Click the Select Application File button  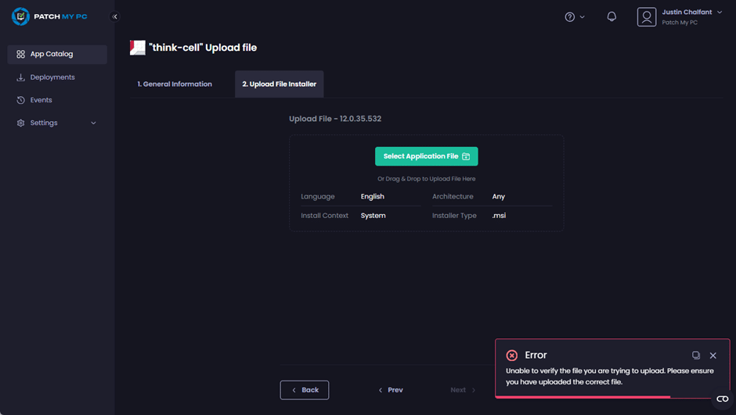tap(426, 156)
